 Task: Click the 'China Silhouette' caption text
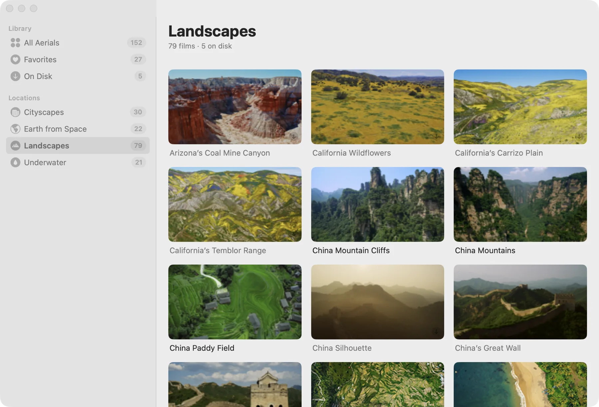(x=342, y=348)
